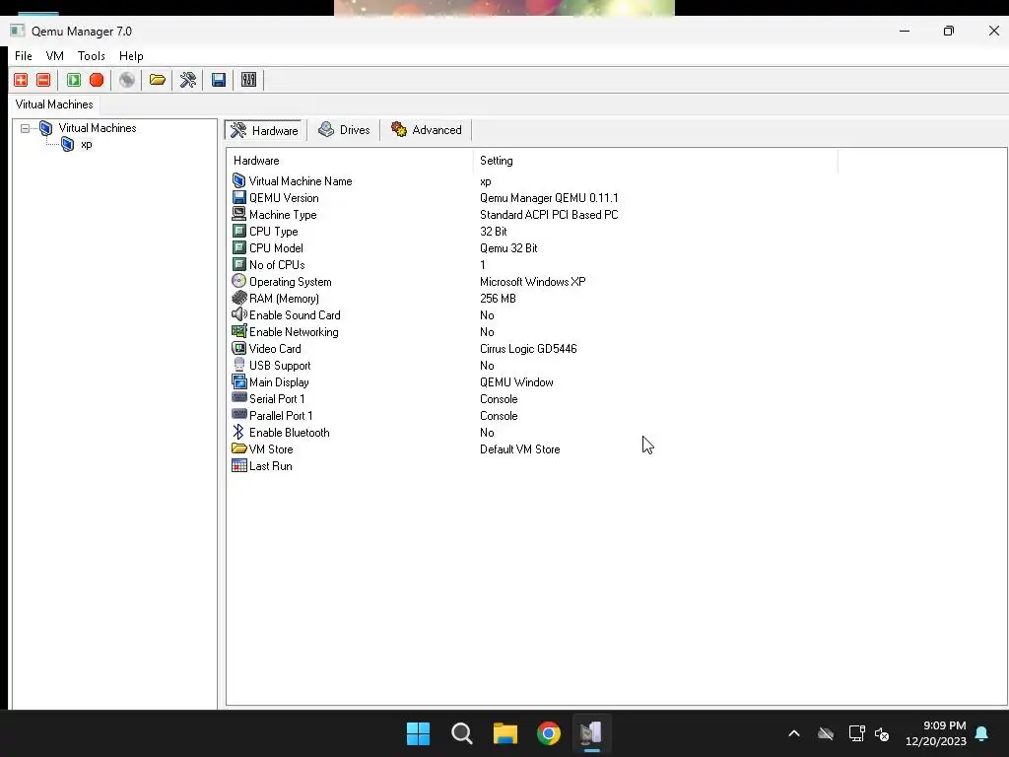Select the 'Enable Networking' label
The width and height of the screenshot is (1009, 757).
pos(294,332)
